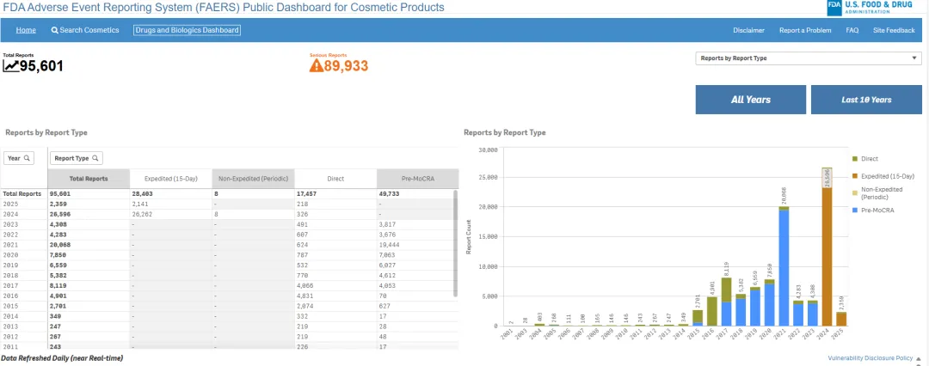Click Report a Problem
Image resolution: width=929 pixels, height=366 pixels.
click(805, 30)
